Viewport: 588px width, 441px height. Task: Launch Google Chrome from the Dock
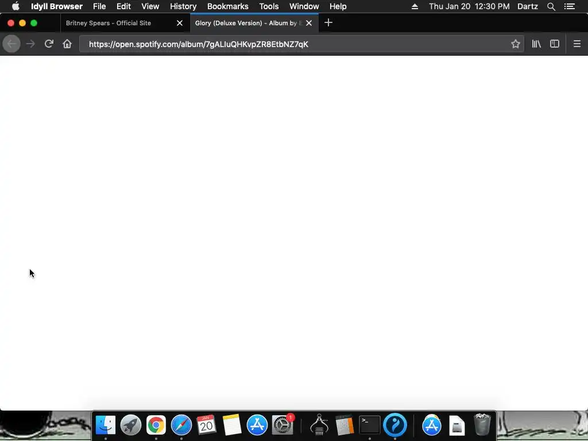click(156, 425)
